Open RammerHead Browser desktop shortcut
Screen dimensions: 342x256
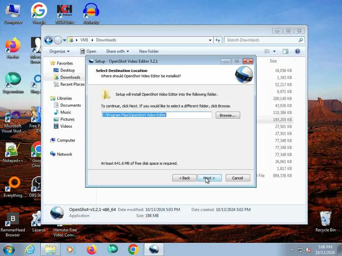coord(13,224)
